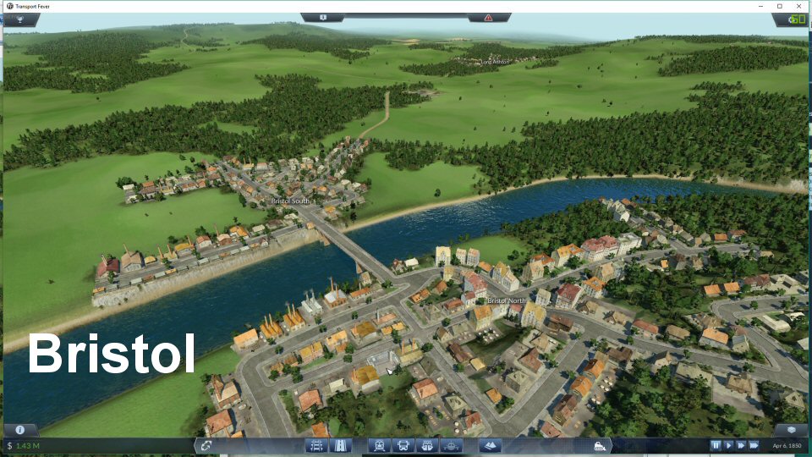Close the Transport Fever window
The image size is (812, 457).
click(799, 6)
